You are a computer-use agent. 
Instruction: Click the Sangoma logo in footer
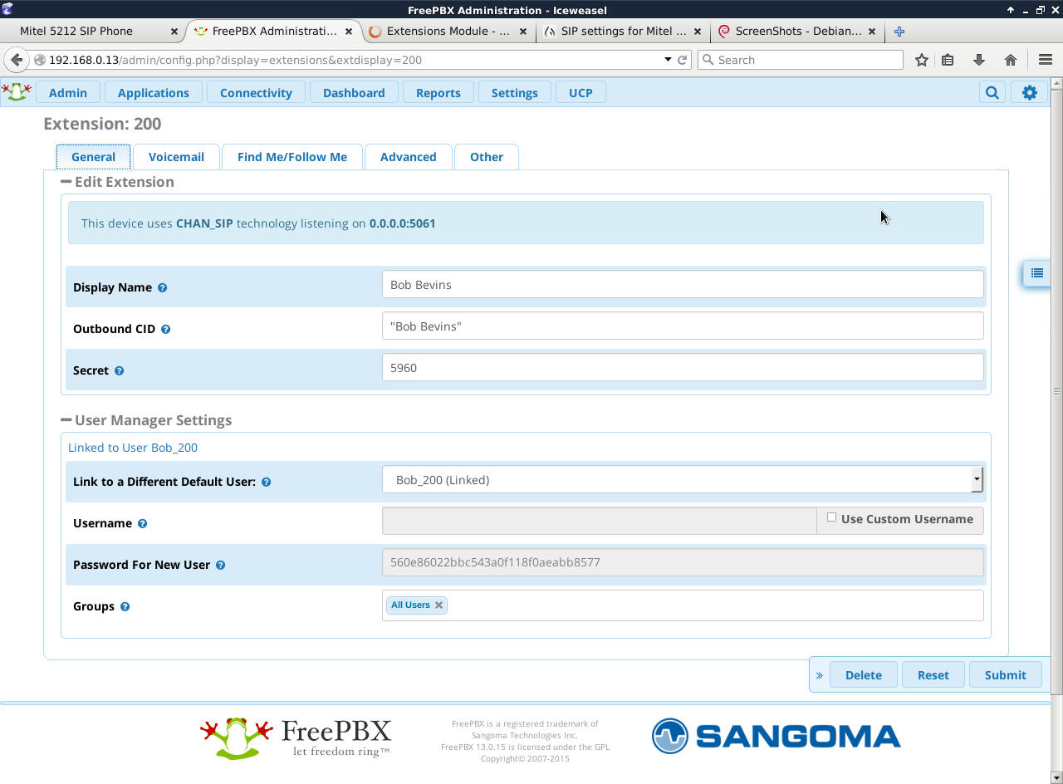(776, 736)
